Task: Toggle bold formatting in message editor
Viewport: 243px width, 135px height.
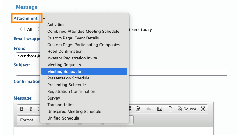Action: (22, 109)
